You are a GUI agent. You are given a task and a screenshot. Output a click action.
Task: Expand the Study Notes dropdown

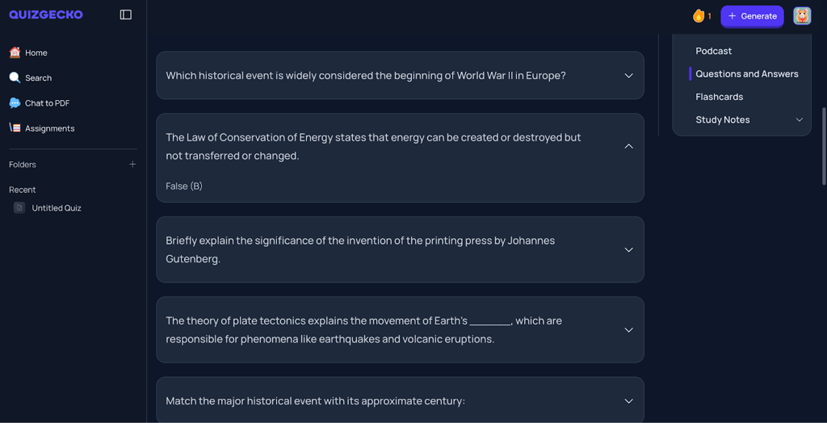pos(799,119)
